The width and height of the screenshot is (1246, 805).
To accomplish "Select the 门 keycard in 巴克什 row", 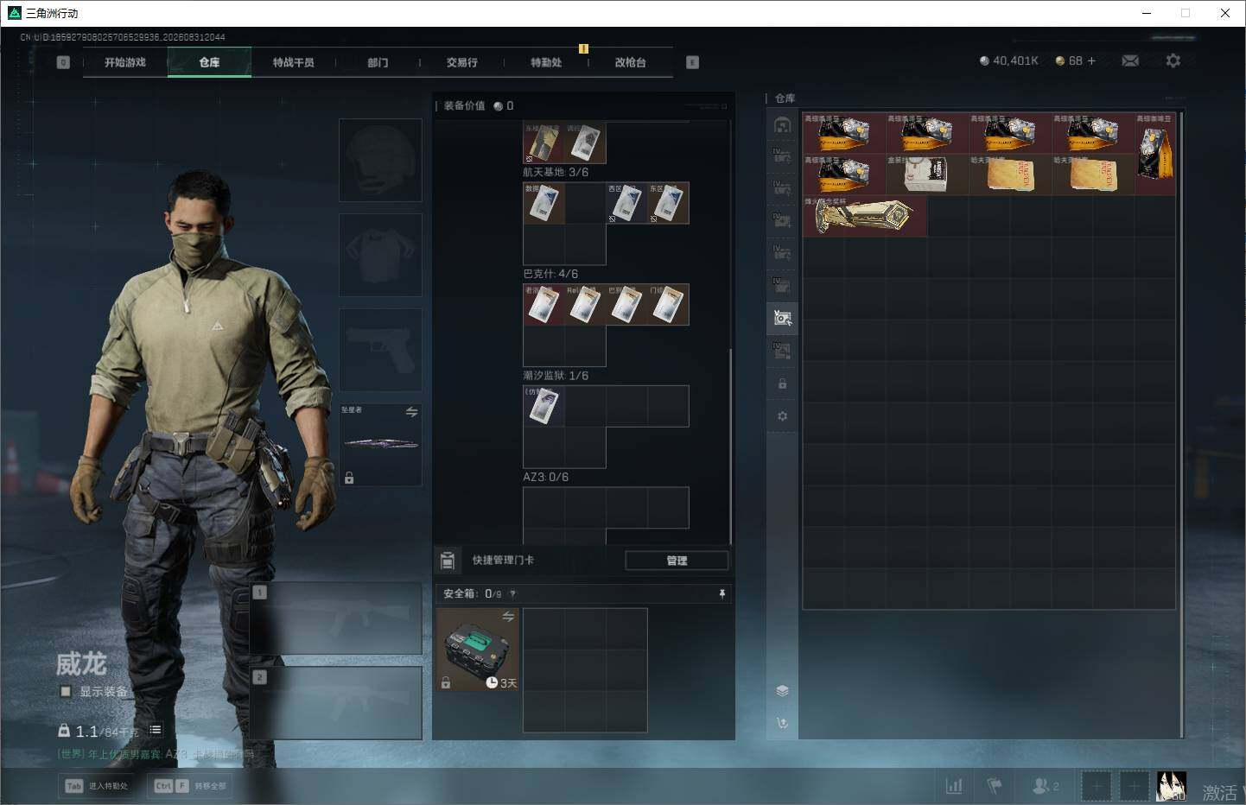I will click(x=668, y=305).
